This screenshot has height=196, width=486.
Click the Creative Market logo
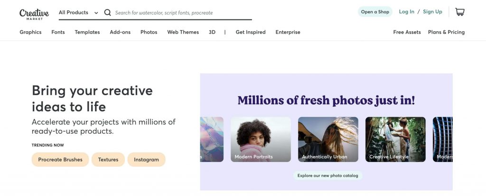tap(34, 14)
